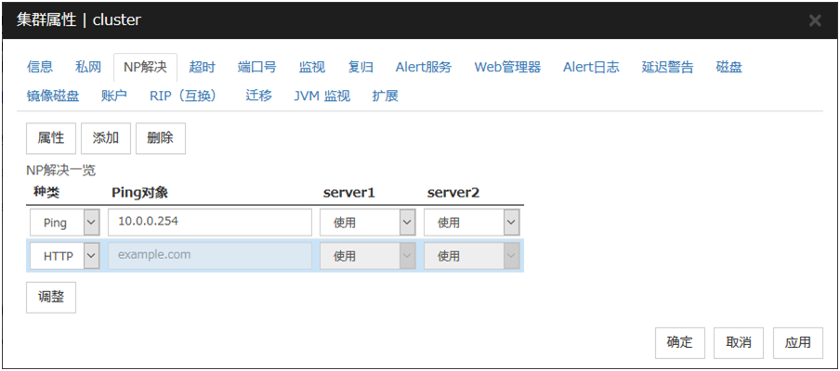Click the 10.0.0.254 Ping target field
This screenshot has height=371, width=840.
pyautogui.click(x=209, y=223)
